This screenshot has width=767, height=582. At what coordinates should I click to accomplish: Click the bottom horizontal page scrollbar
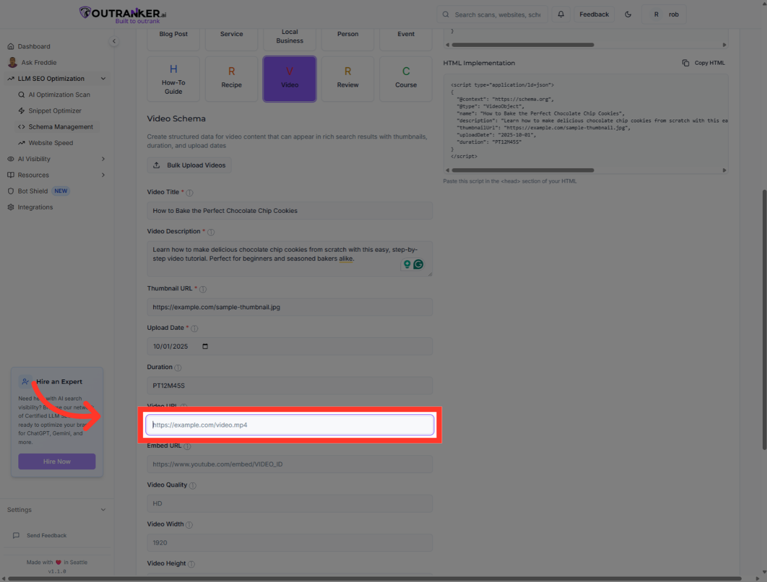click(x=375, y=579)
